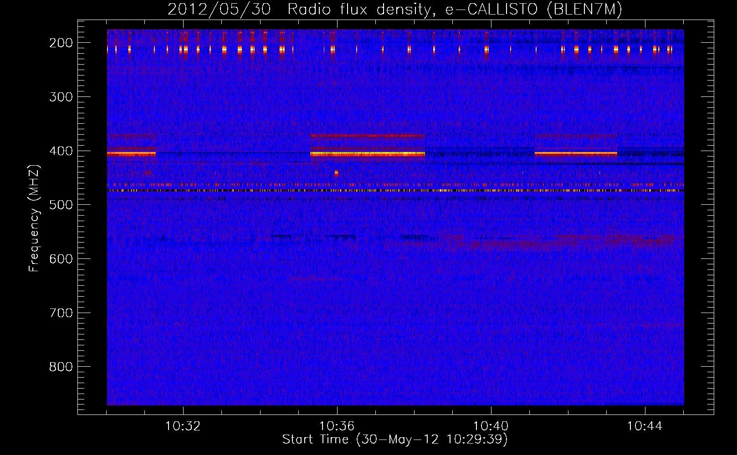The width and height of the screenshot is (737, 455).
Task: Click the 700 frequency tick label
Action: coord(61,313)
